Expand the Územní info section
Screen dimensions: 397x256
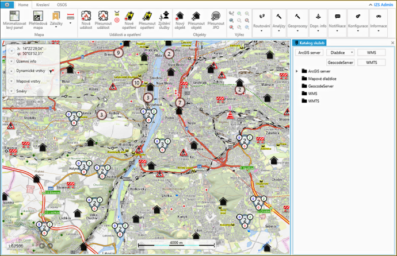click(x=12, y=61)
